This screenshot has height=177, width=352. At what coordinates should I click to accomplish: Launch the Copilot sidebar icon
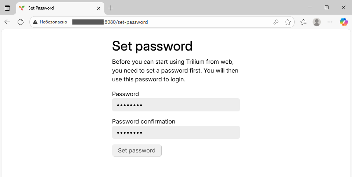(344, 22)
